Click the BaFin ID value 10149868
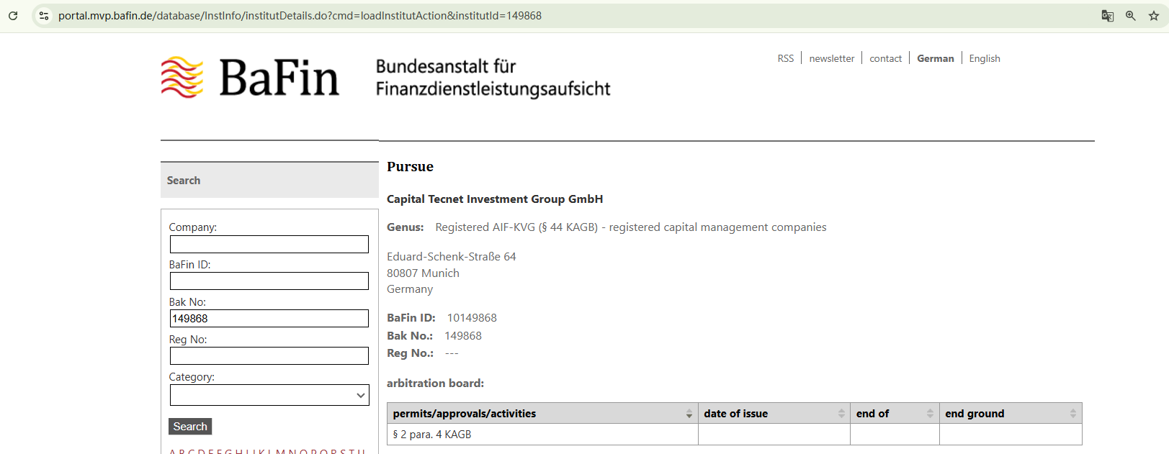Image resolution: width=1169 pixels, height=454 pixels. (x=472, y=317)
